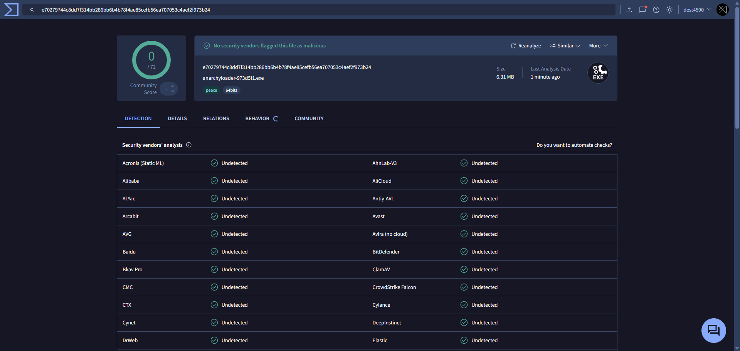Screen dimensions: 740x351
Task: Expand the dest4590 account dropdown
Action: (697, 10)
